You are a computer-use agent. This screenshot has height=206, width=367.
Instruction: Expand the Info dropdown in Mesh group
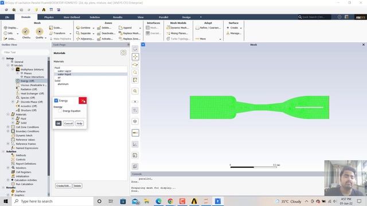[18, 33]
